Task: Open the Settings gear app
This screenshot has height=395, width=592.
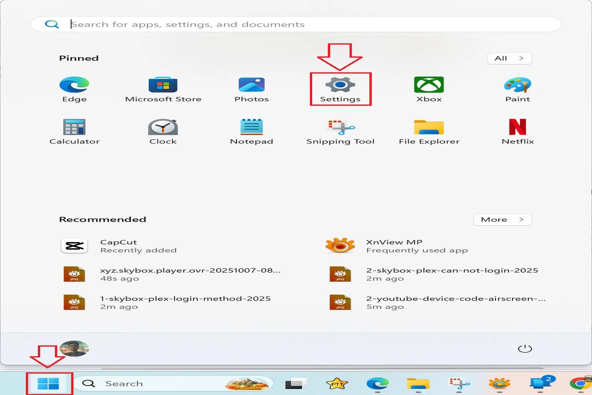Action: click(340, 89)
